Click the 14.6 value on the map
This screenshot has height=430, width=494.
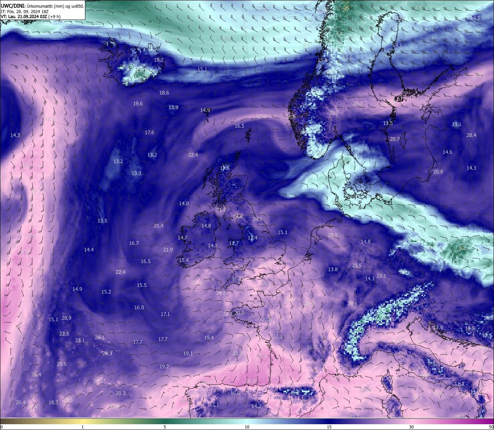447,152
